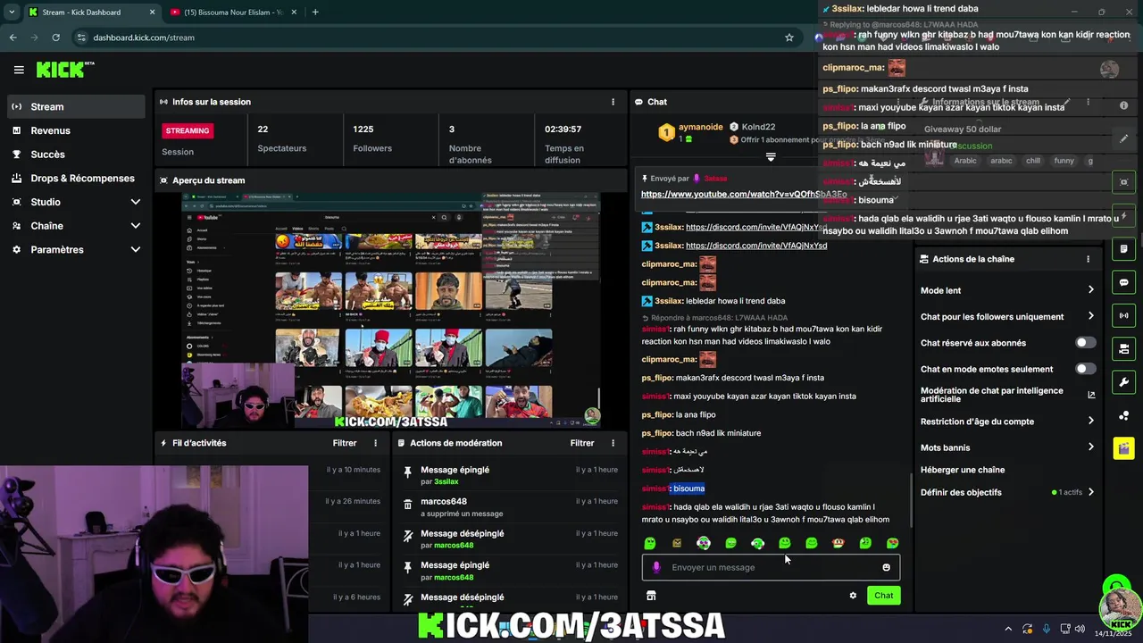Click username aymanoide in chat leaderboard
This screenshot has width=1143, height=643.
point(700,127)
